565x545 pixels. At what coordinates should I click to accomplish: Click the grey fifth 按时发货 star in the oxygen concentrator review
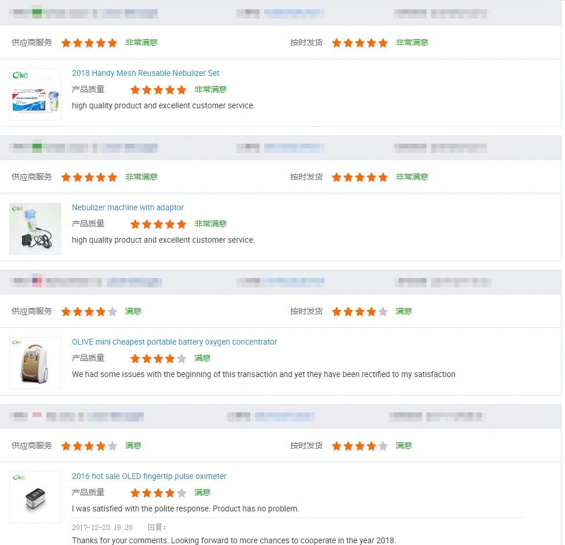coord(383,312)
